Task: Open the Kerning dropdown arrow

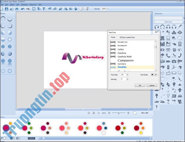Action: (x=127, y=79)
